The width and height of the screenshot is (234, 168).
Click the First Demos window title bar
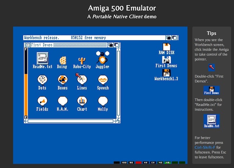[x=69, y=45]
